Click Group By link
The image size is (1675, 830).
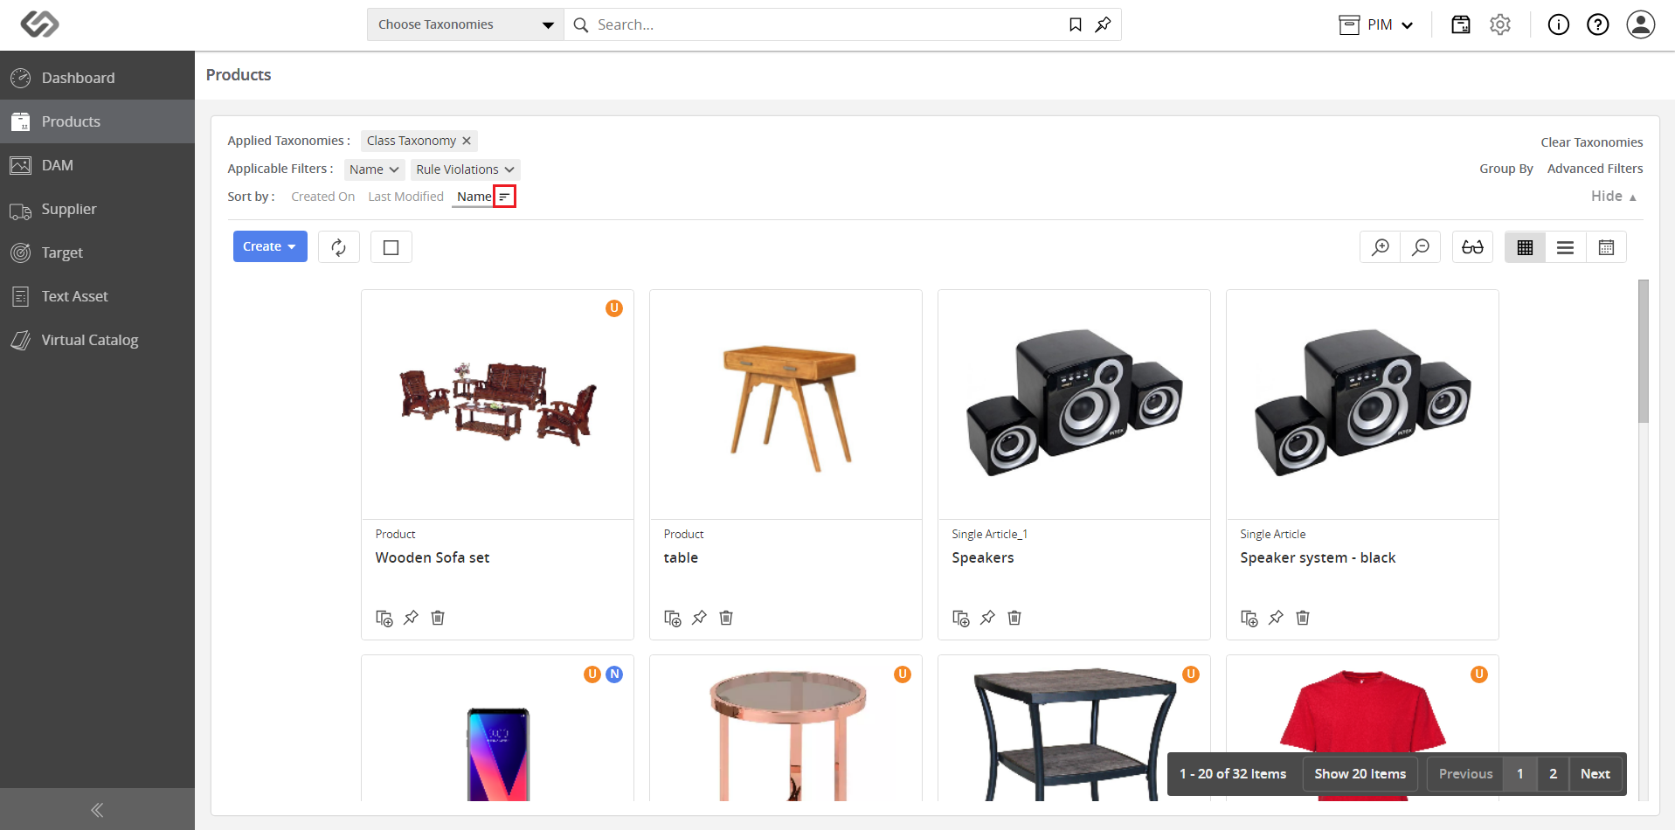[x=1505, y=169]
